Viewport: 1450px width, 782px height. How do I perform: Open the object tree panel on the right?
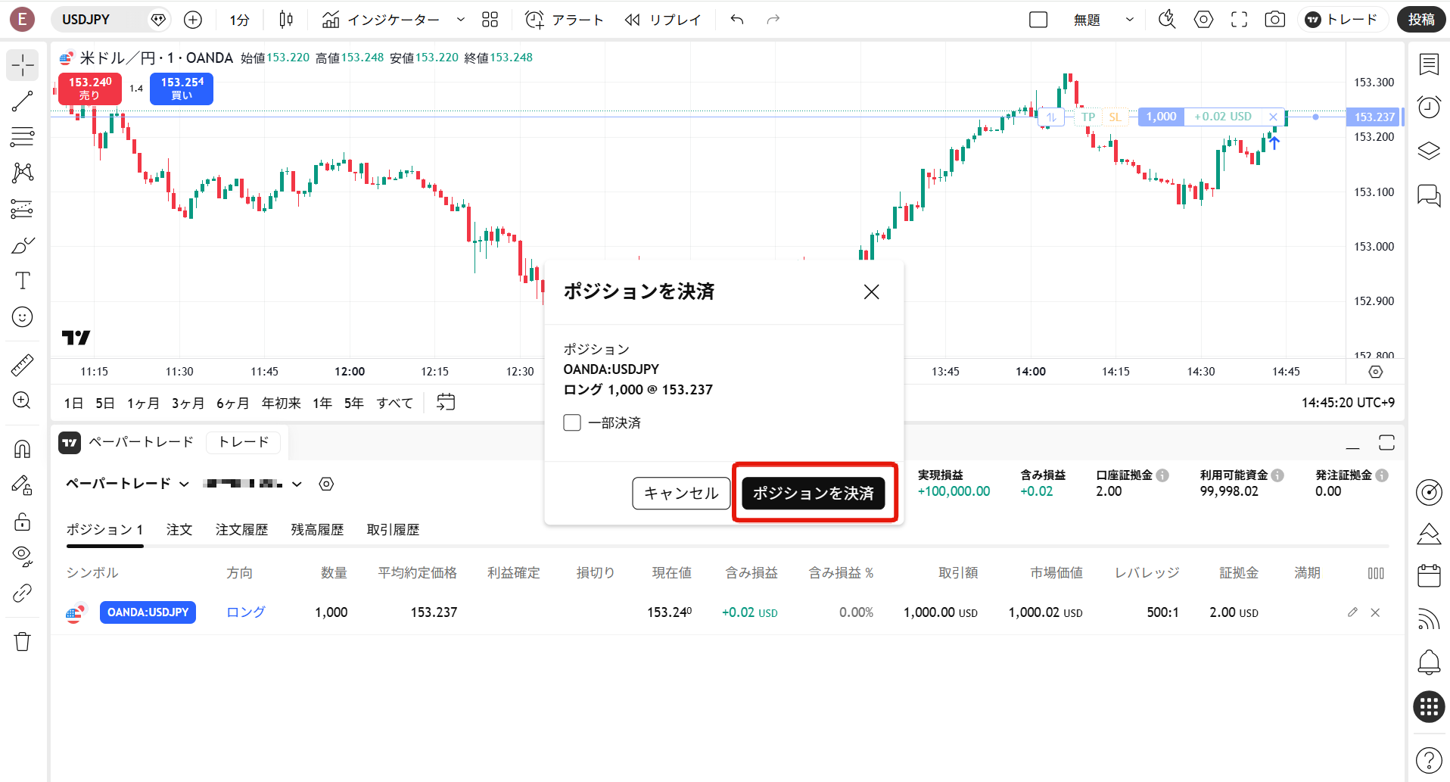click(1429, 151)
